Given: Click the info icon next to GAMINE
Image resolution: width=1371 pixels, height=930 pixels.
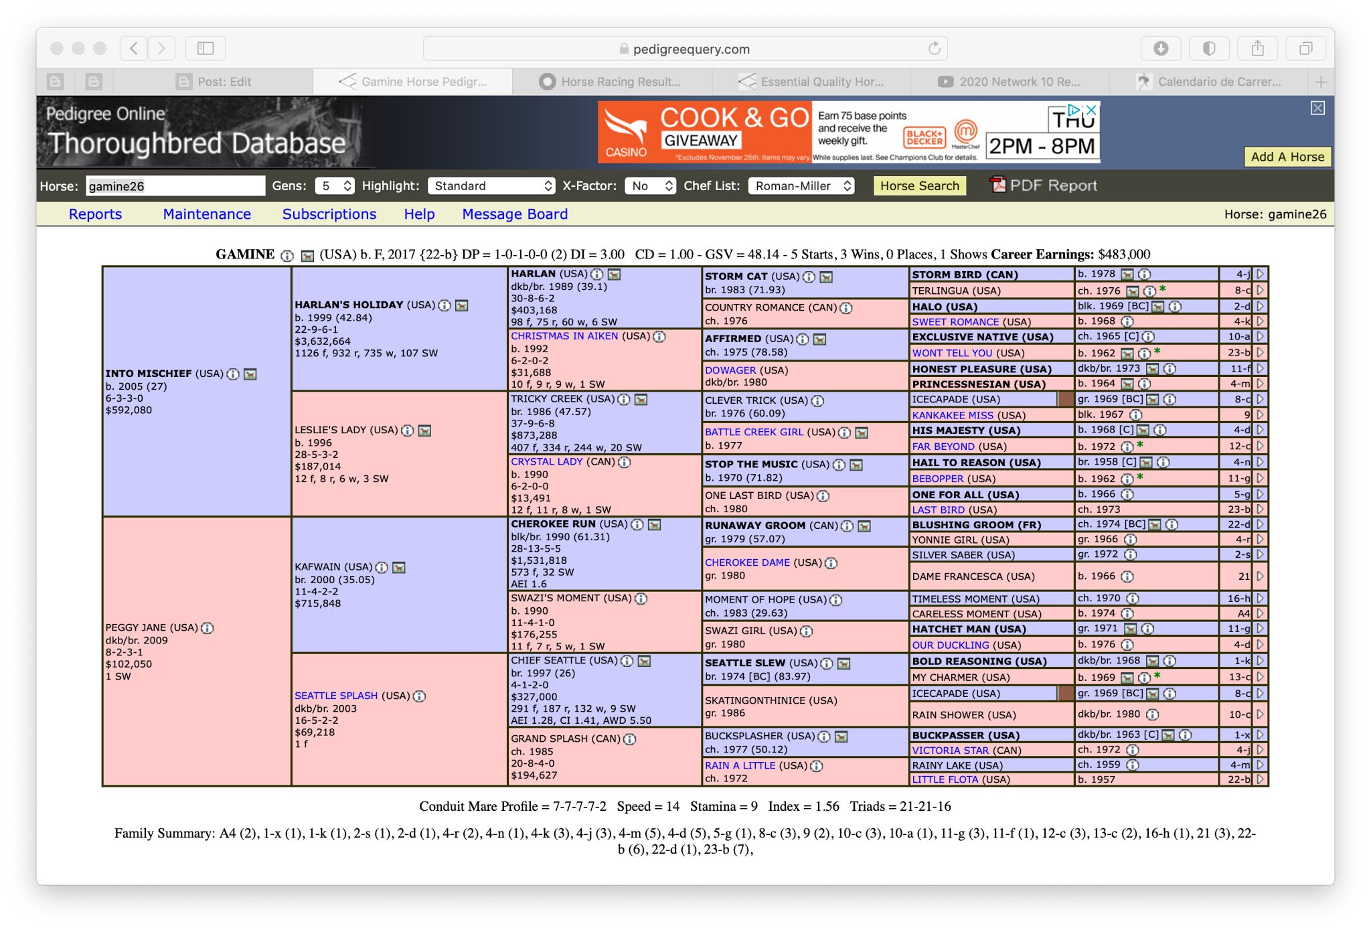Looking at the screenshot, I should 287,255.
